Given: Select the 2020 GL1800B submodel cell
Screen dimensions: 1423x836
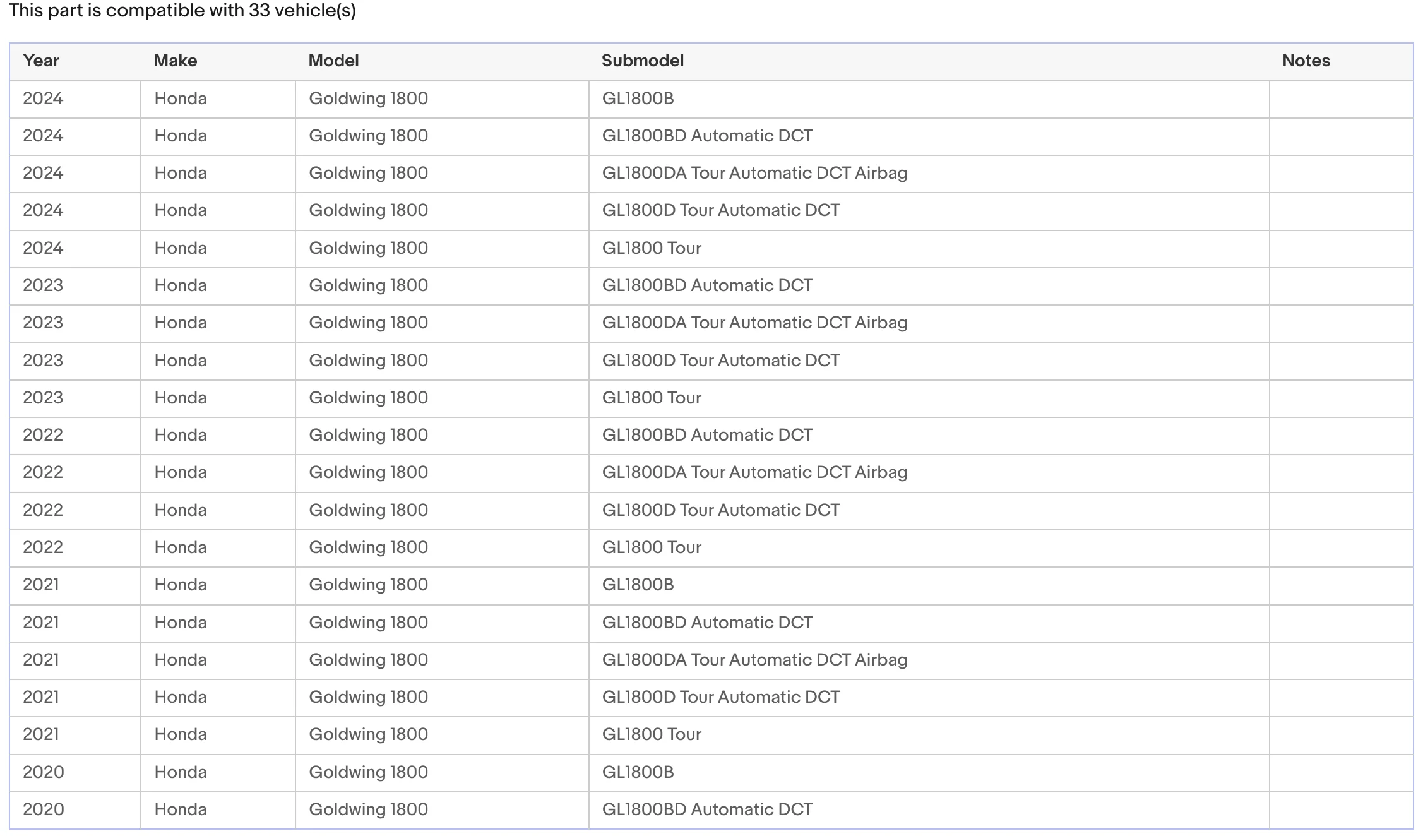Looking at the screenshot, I should (929, 773).
